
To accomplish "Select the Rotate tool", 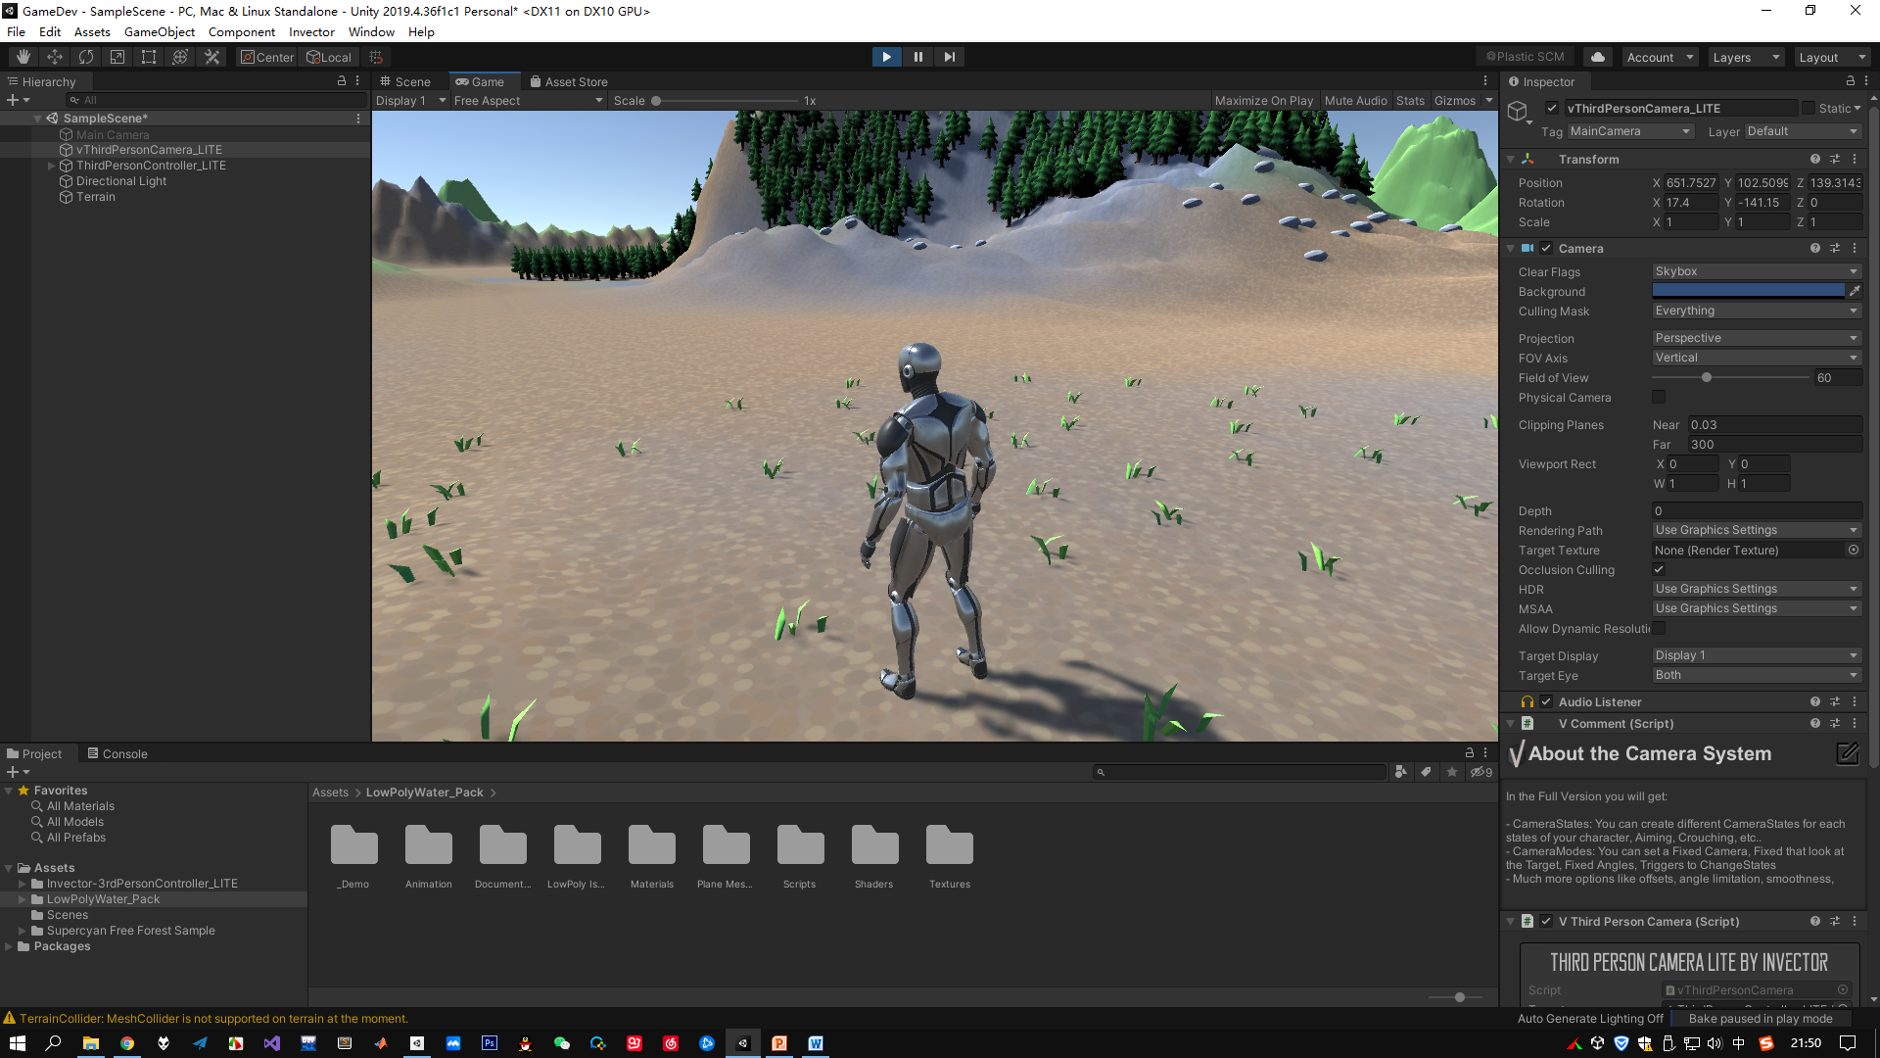I will click(x=86, y=57).
